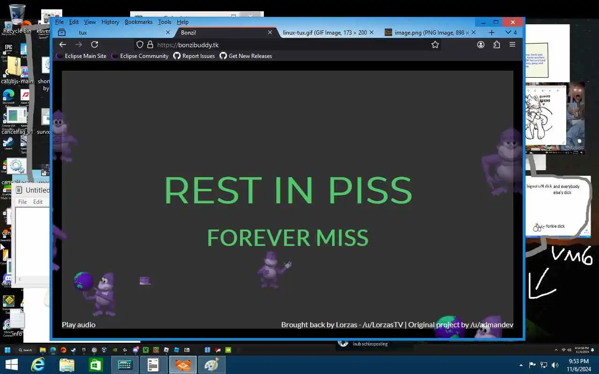This screenshot has width=599, height=374.
Task: Close the Bonzi! tab
Action: pos(270,32)
